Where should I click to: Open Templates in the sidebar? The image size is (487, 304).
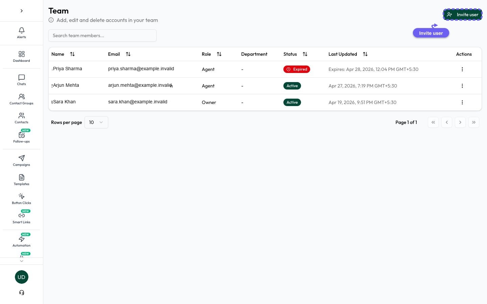tap(21, 180)
